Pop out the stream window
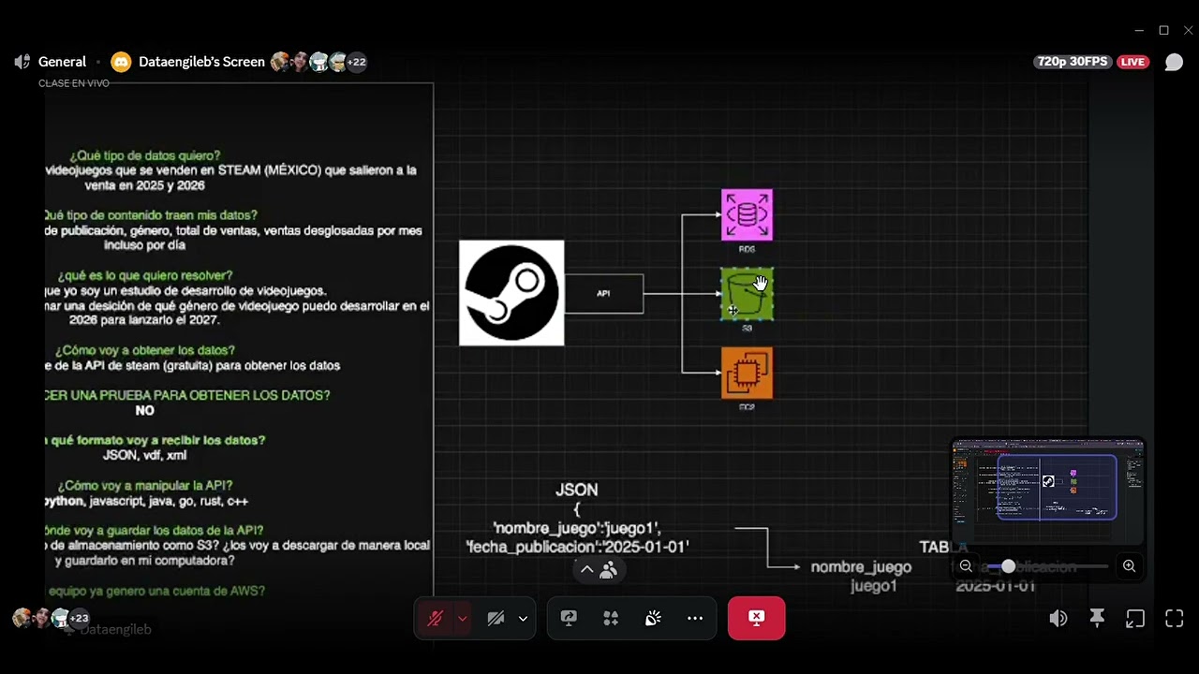 point(1135,619)
